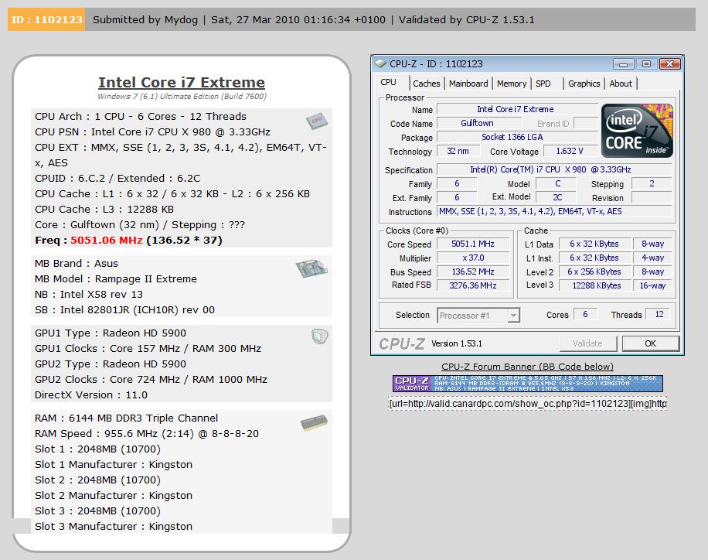Click the SB : Intel 82801JR (ICH10R) line
The image size is (708, 560).
coord(124,310)
